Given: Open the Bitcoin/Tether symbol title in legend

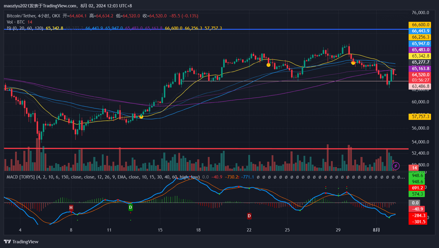Looking at the screenshot, I should click(21, 16).
